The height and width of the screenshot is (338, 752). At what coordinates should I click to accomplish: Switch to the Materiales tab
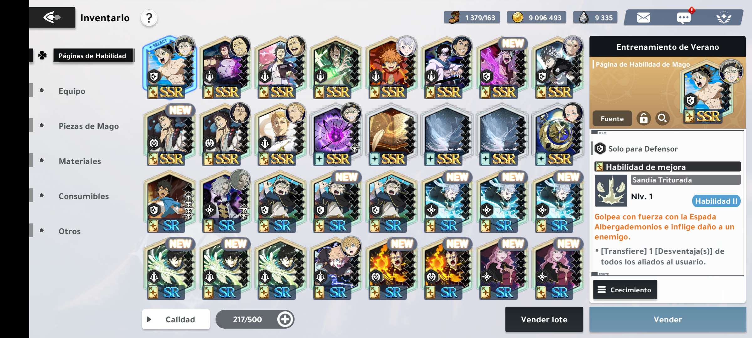[80, 161]
